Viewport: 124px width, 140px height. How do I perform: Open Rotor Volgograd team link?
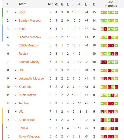point(29,136)
